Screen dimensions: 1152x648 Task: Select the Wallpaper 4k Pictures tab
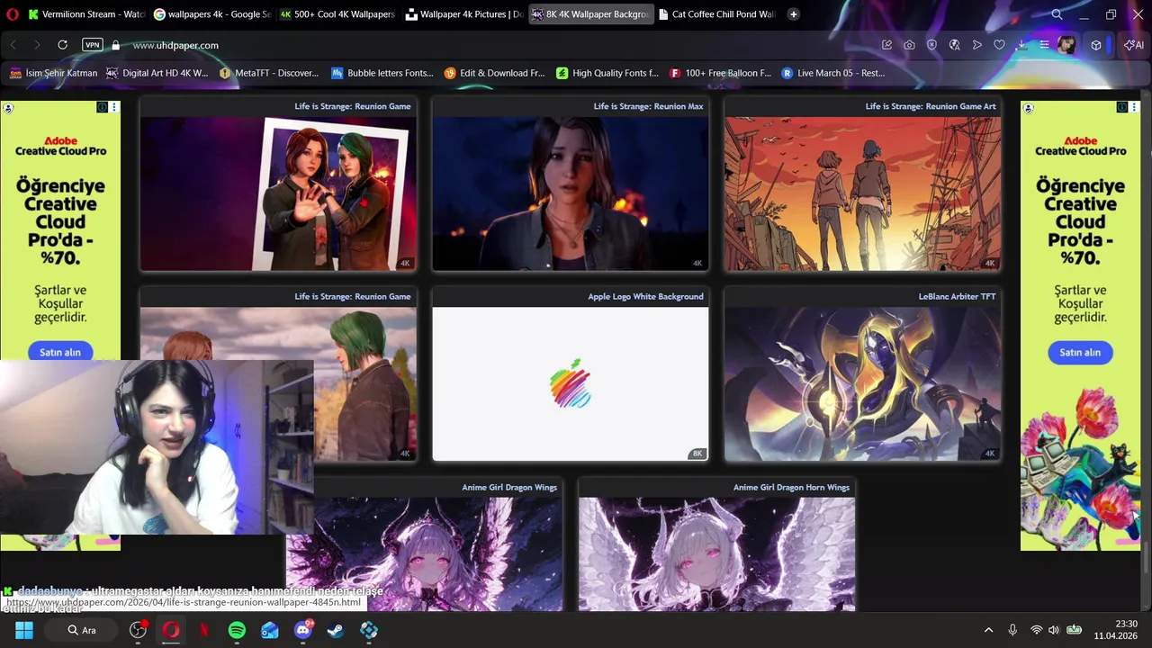click(463, 14)
